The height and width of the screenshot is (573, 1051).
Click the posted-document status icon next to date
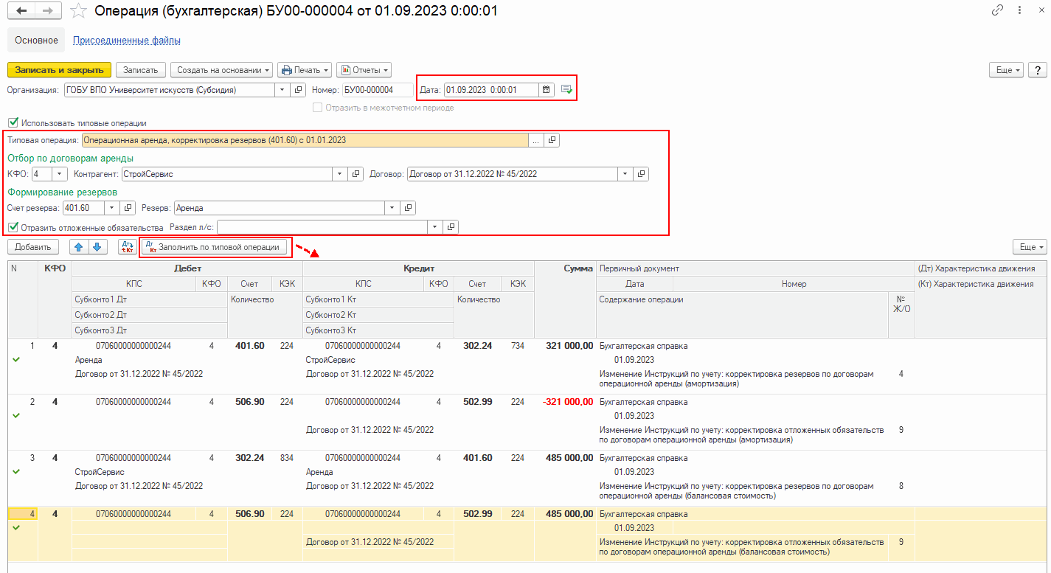point(566,90)
